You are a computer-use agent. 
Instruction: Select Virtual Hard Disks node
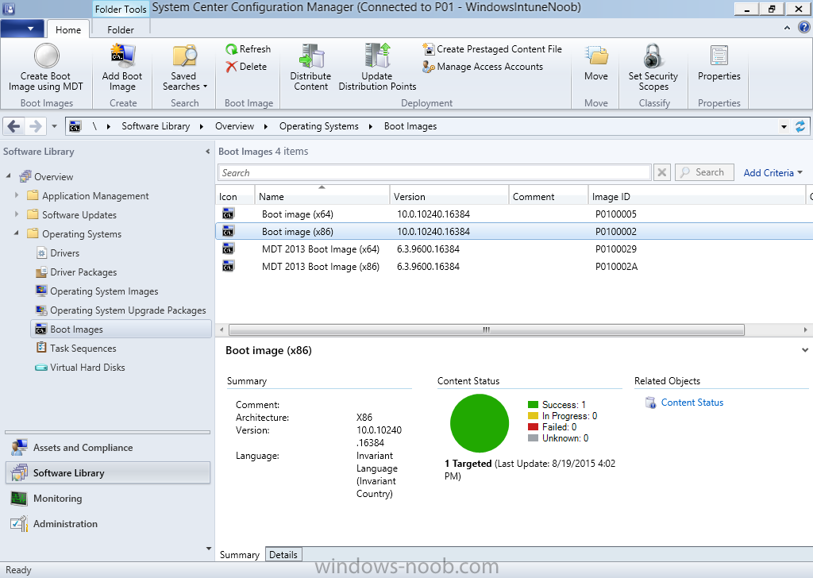point(80,368)
